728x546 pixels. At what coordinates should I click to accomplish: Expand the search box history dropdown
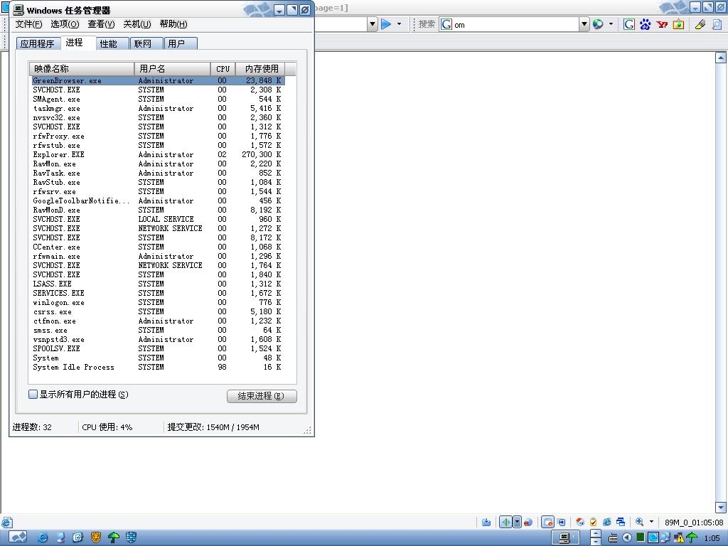[x=584, y=24]
